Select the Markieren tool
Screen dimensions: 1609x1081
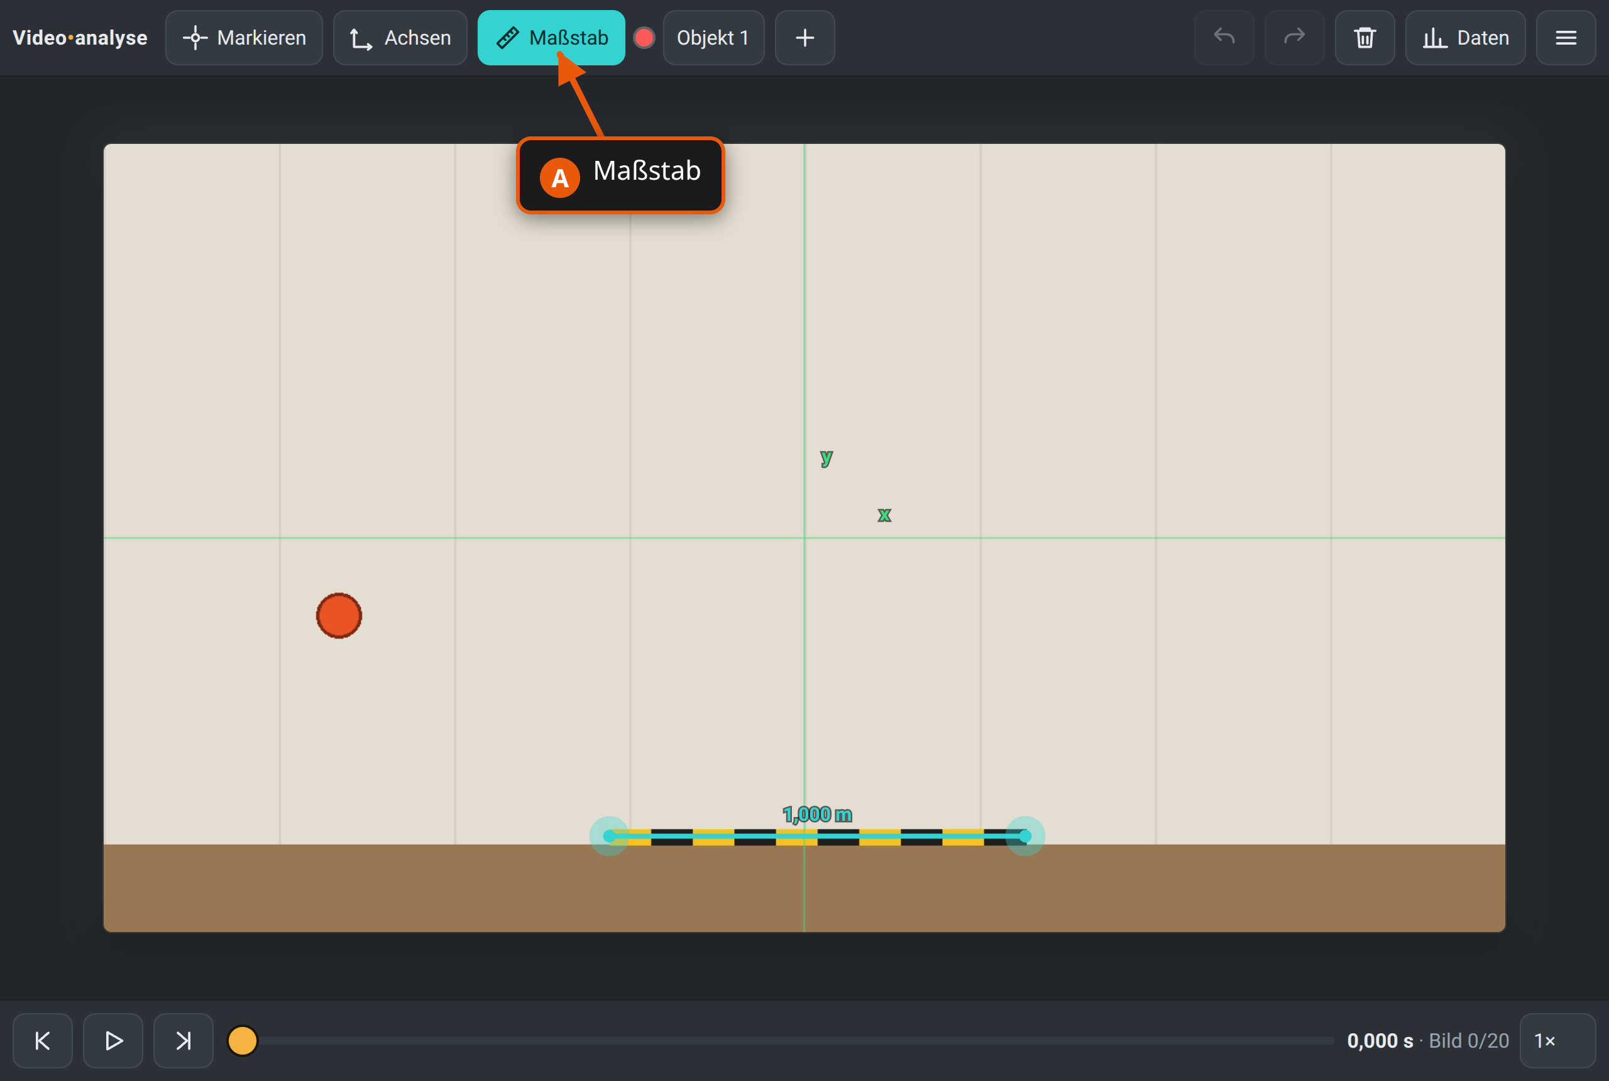(x=244, y=38)
